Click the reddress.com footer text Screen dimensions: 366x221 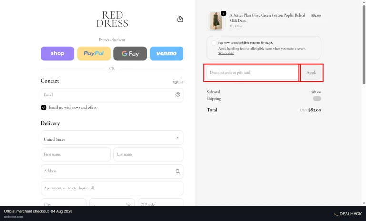pyautogui.click(x=13, y=217)
